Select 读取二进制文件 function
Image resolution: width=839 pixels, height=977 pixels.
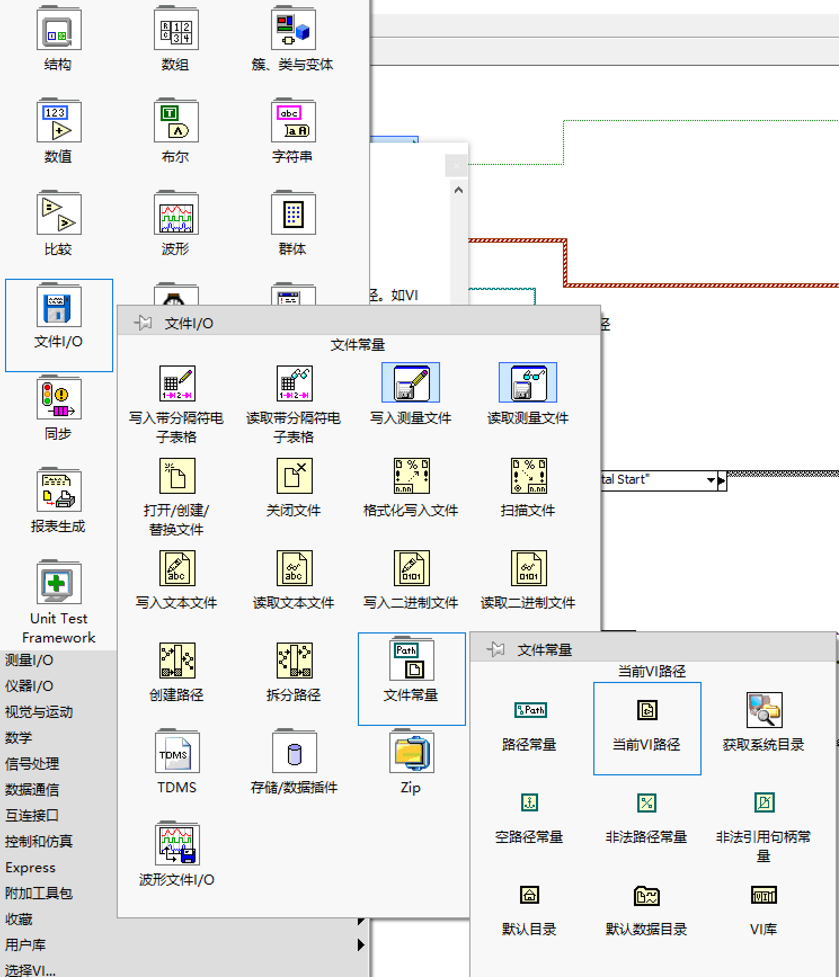pos(529,568)
